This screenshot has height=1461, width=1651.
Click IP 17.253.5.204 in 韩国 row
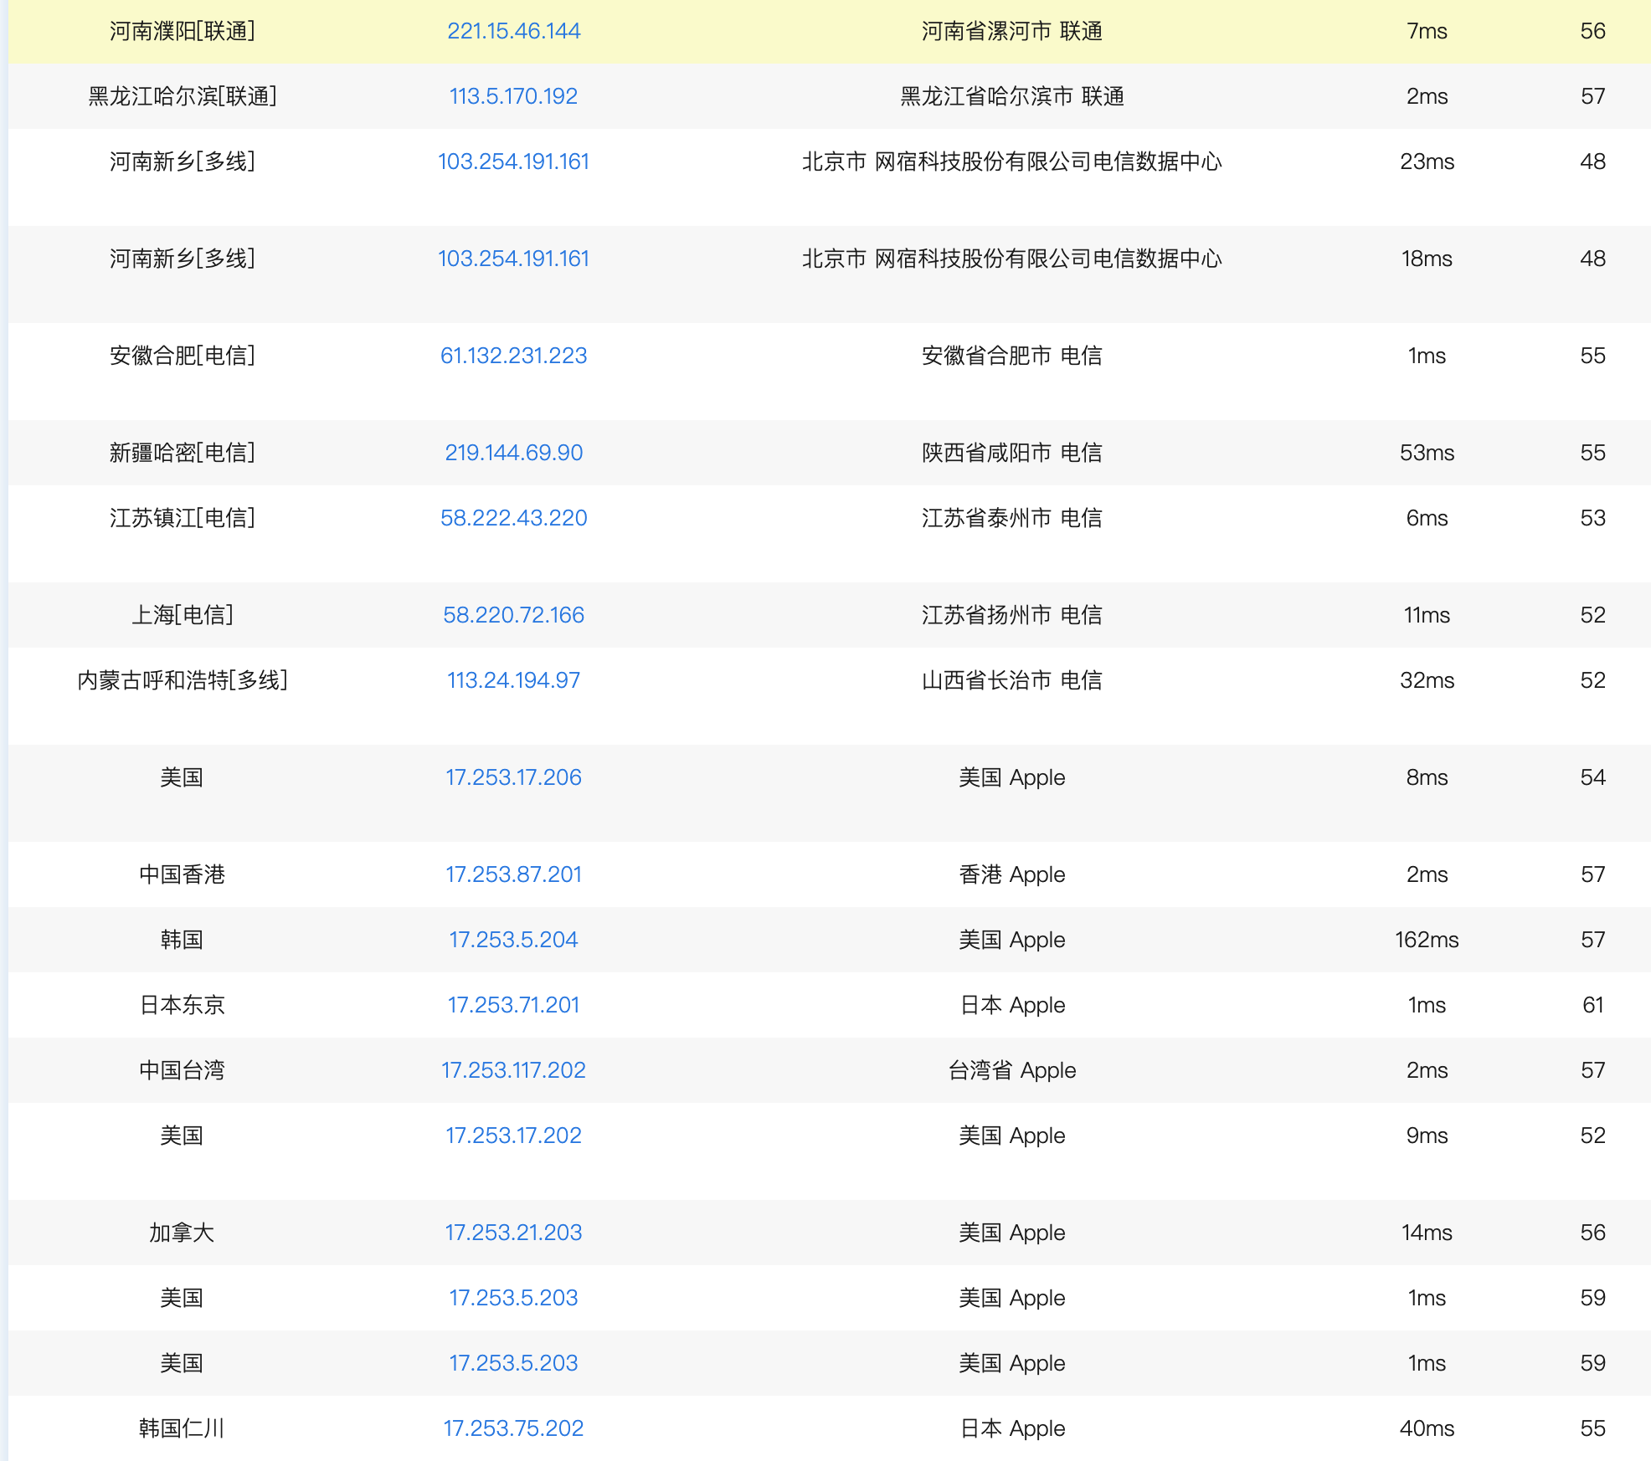pyautogui.click(x=513, y=940)
